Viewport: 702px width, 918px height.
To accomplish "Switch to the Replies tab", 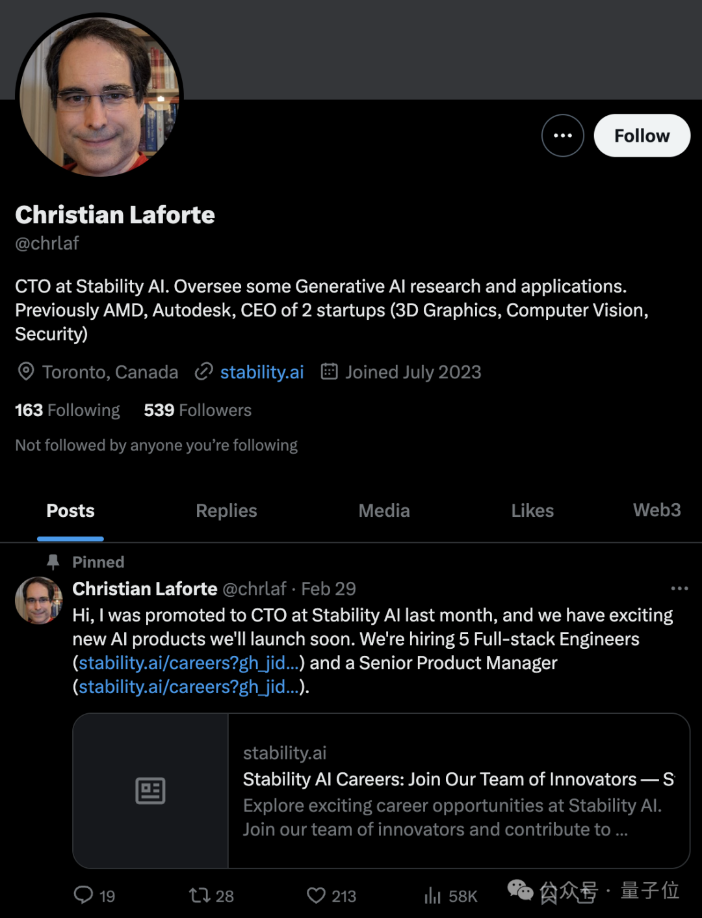I will pyautogui.click(x=226, y=510).
